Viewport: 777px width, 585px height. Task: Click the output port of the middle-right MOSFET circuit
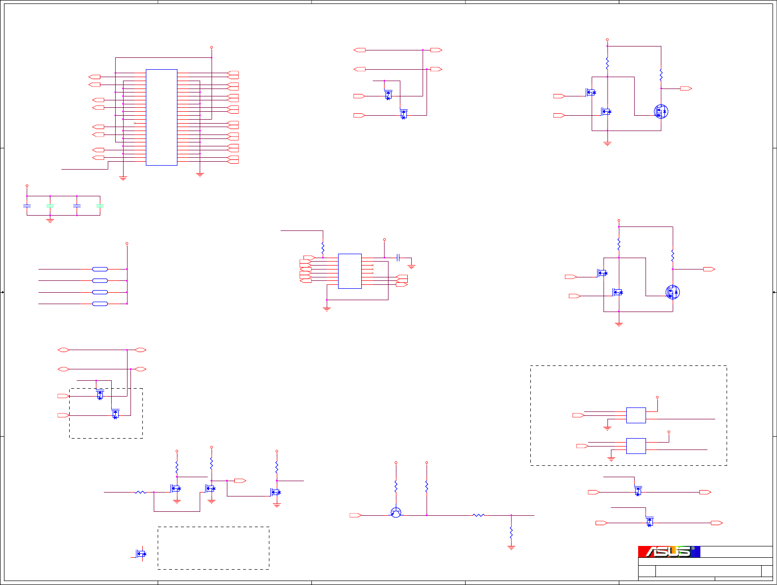pyautogui.click(x=709, y=269)
